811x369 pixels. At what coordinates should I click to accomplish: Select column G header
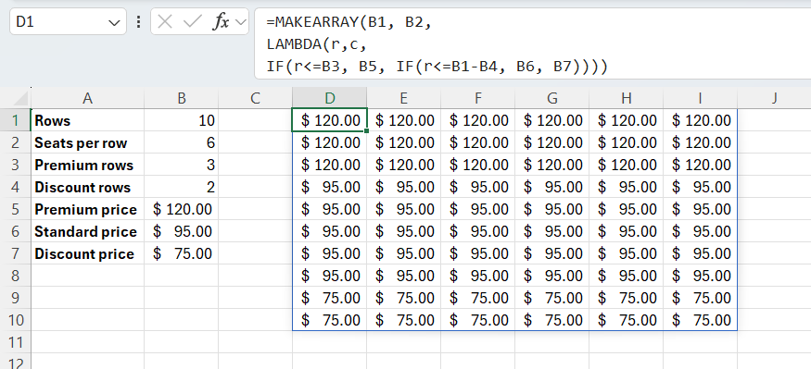[551, 98]
